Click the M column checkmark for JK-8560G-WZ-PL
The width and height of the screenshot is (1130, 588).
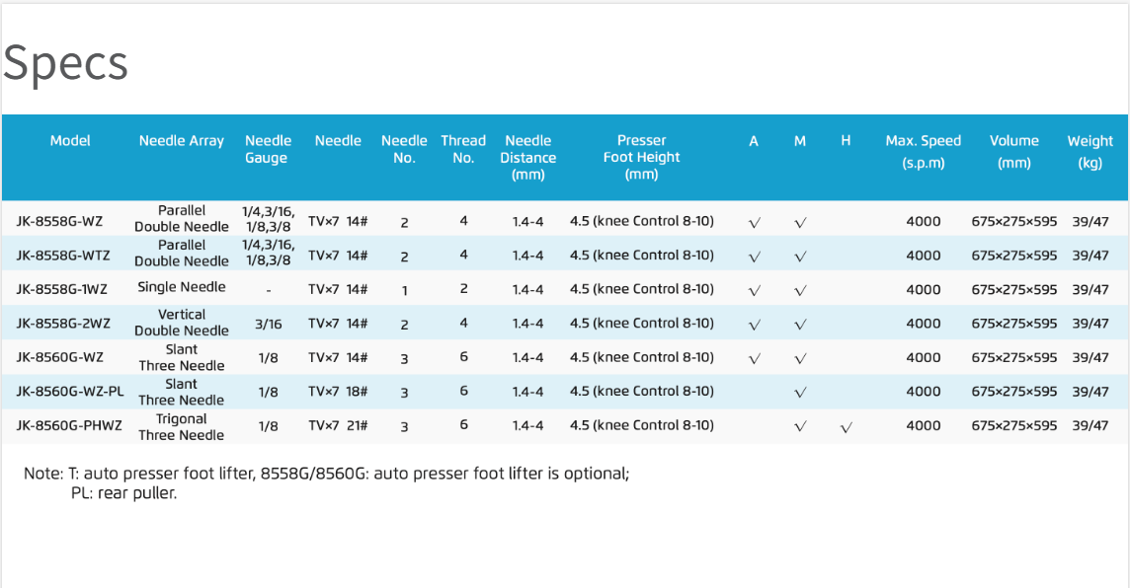[800, 393]
